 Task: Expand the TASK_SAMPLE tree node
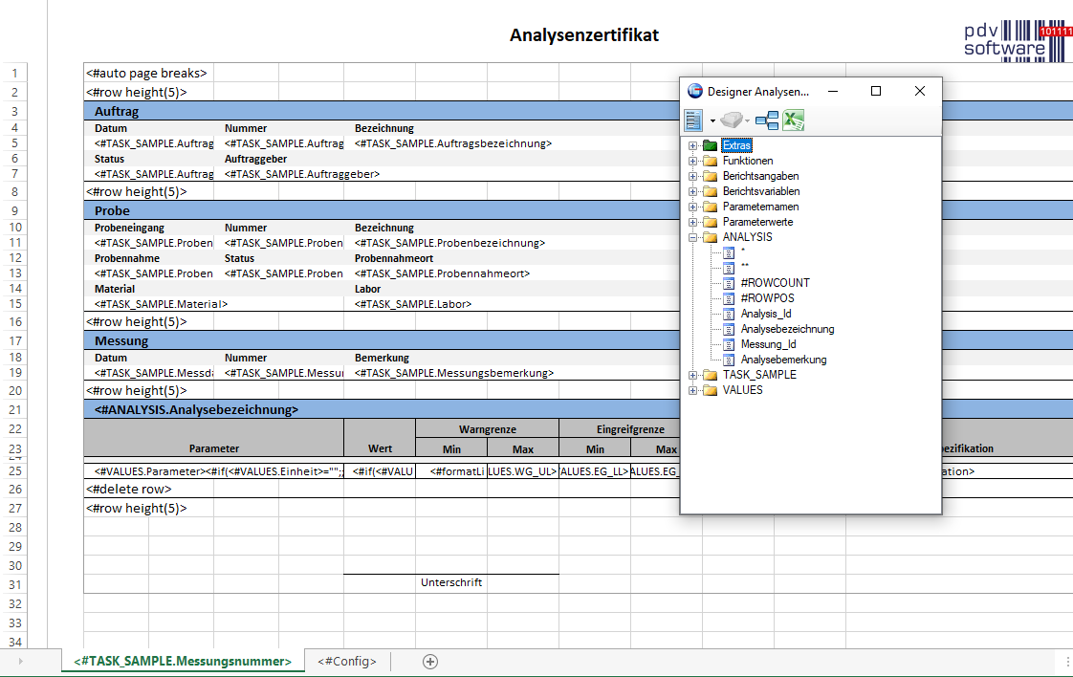pyautogui.click(x=692, y=375)
